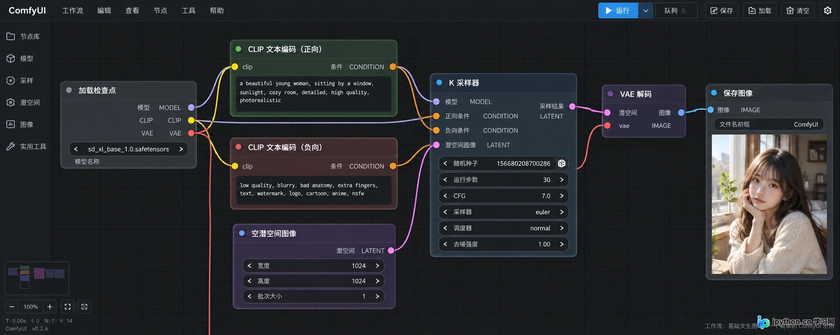Increase 运行步数 with right arrow

[562, 180]
